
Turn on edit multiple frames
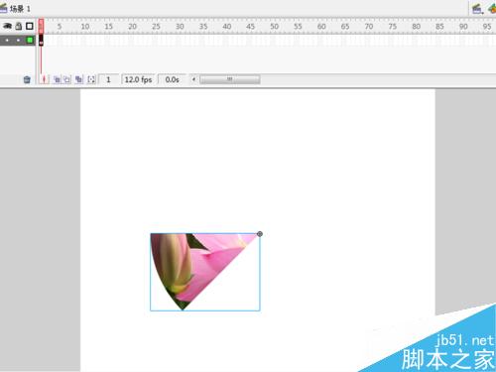tap(78, 79)
